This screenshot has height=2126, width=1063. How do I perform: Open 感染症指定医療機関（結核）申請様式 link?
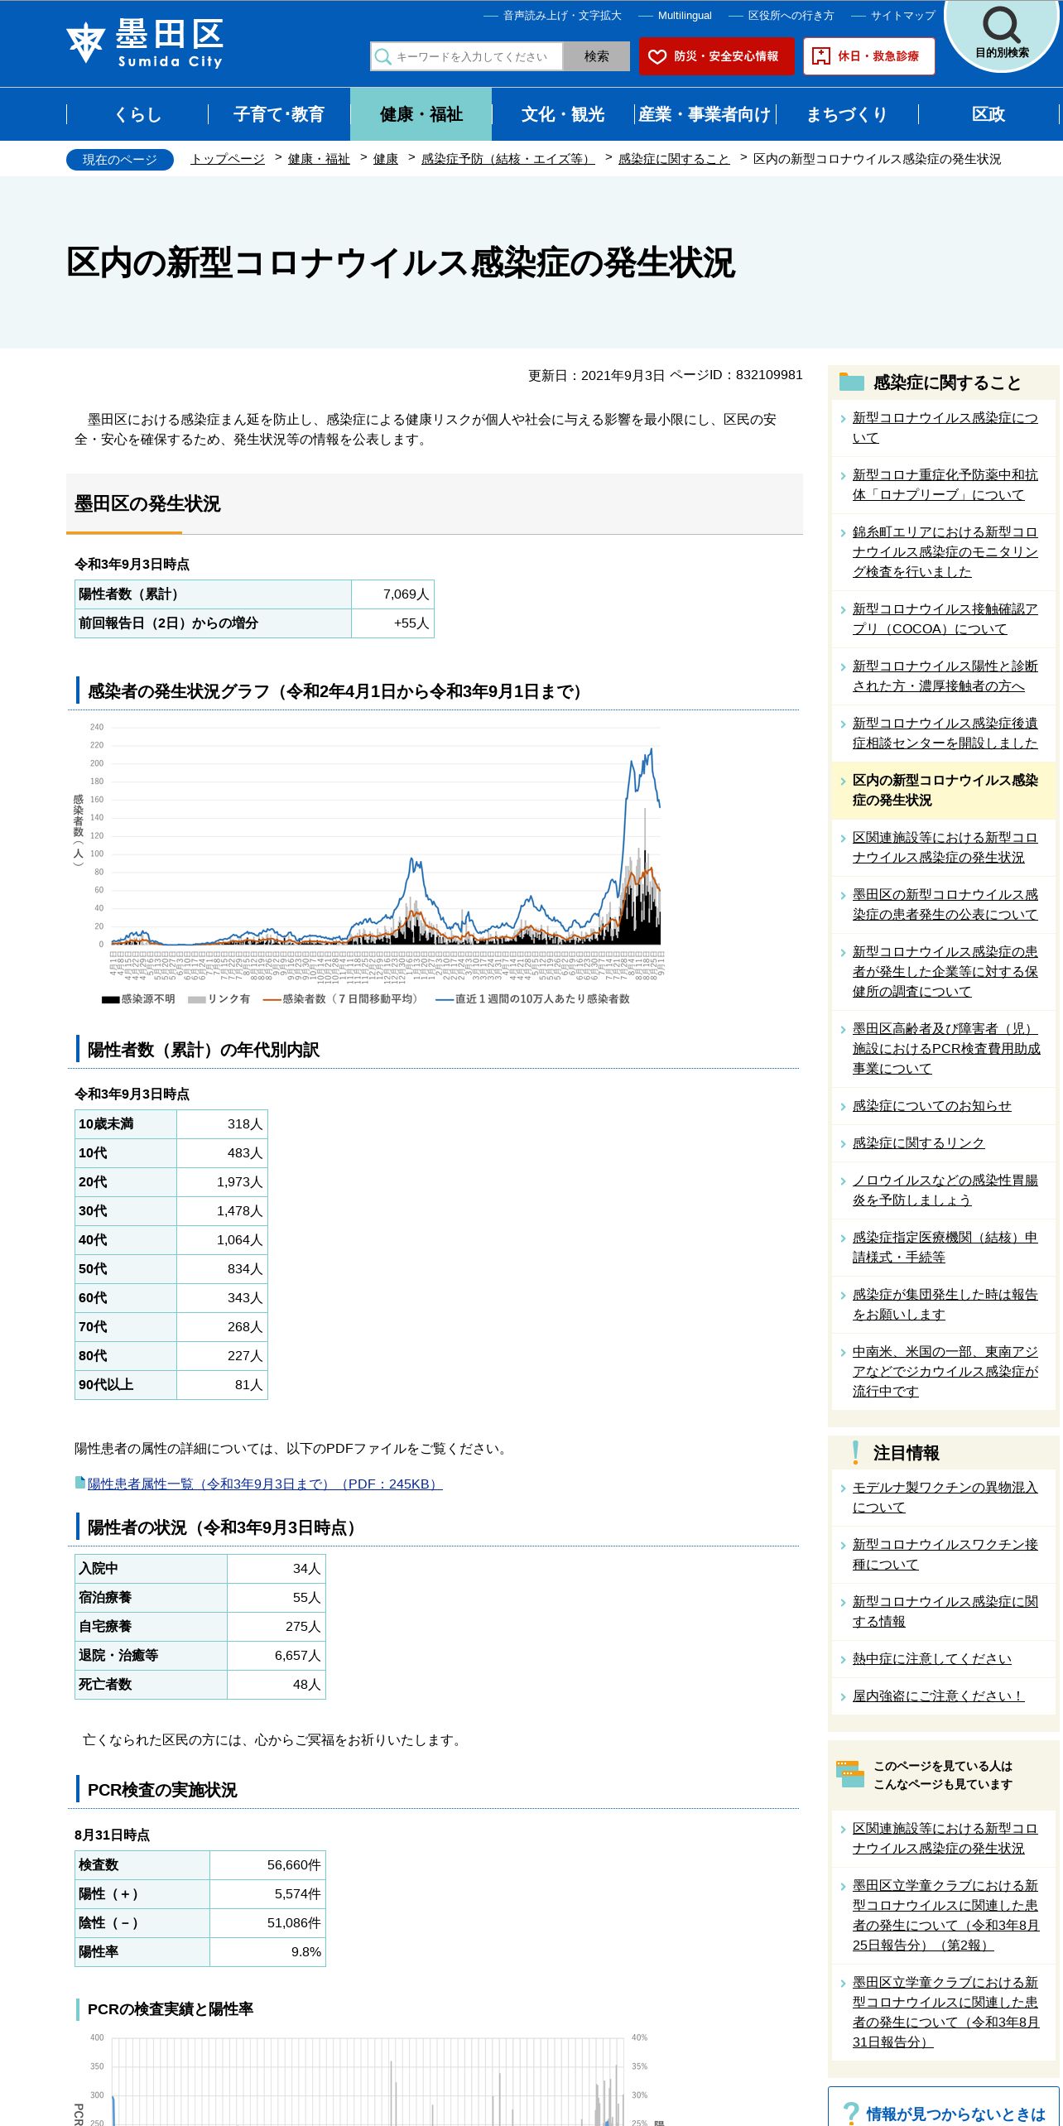pos(945,1247)
